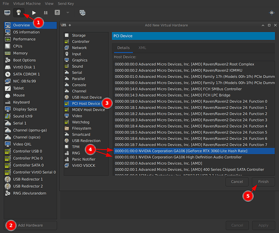
Task: Open the Virtual Machine menu
Action: 27,4
